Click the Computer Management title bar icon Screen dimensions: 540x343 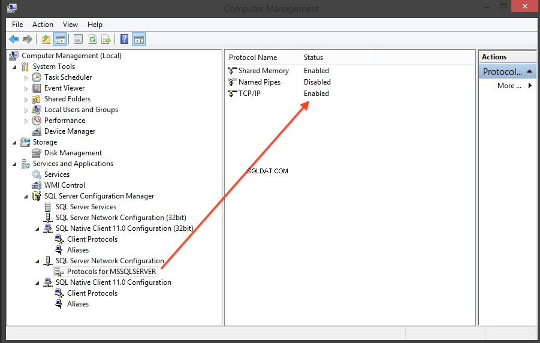(12, 8)
